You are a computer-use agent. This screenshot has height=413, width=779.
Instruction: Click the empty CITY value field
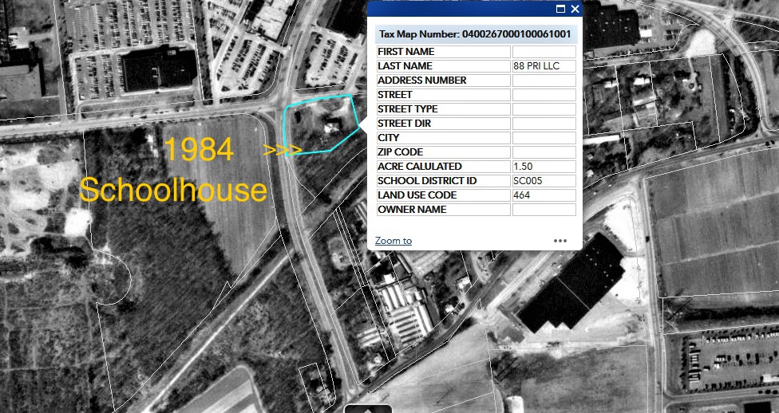(x=544, y=138)
